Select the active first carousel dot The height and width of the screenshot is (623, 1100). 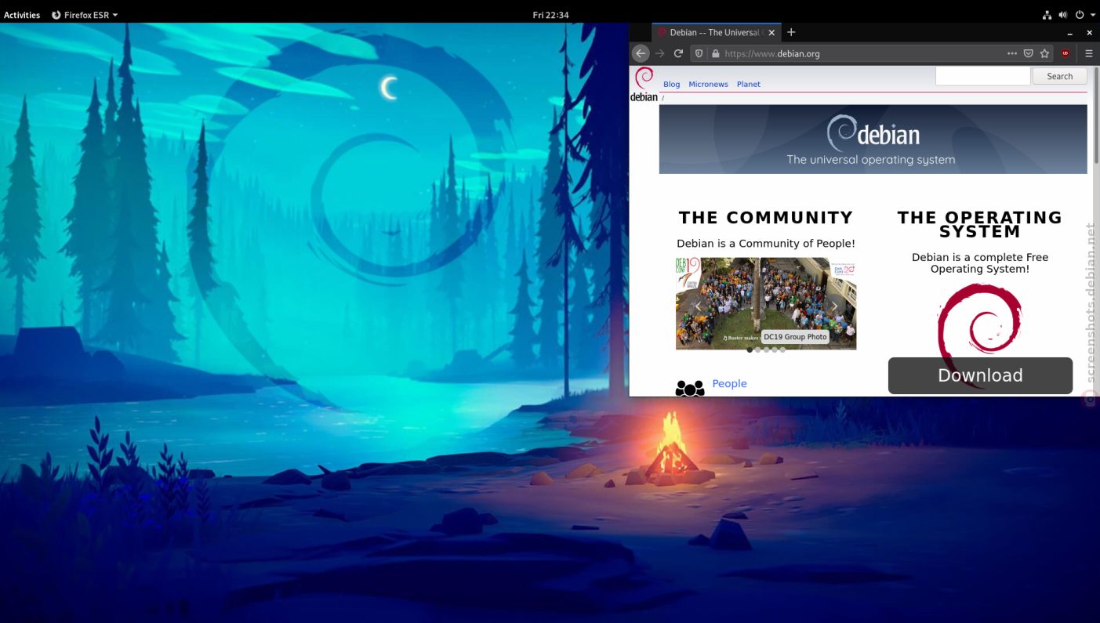coord(750,350)
